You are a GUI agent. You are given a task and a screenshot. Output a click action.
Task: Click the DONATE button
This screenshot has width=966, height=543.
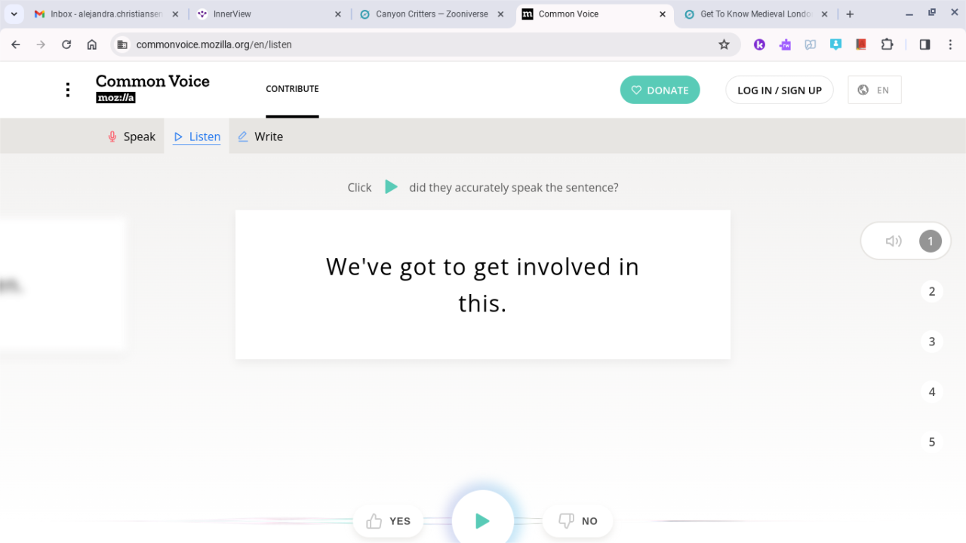pyautogui.click(x=660, y=90)
